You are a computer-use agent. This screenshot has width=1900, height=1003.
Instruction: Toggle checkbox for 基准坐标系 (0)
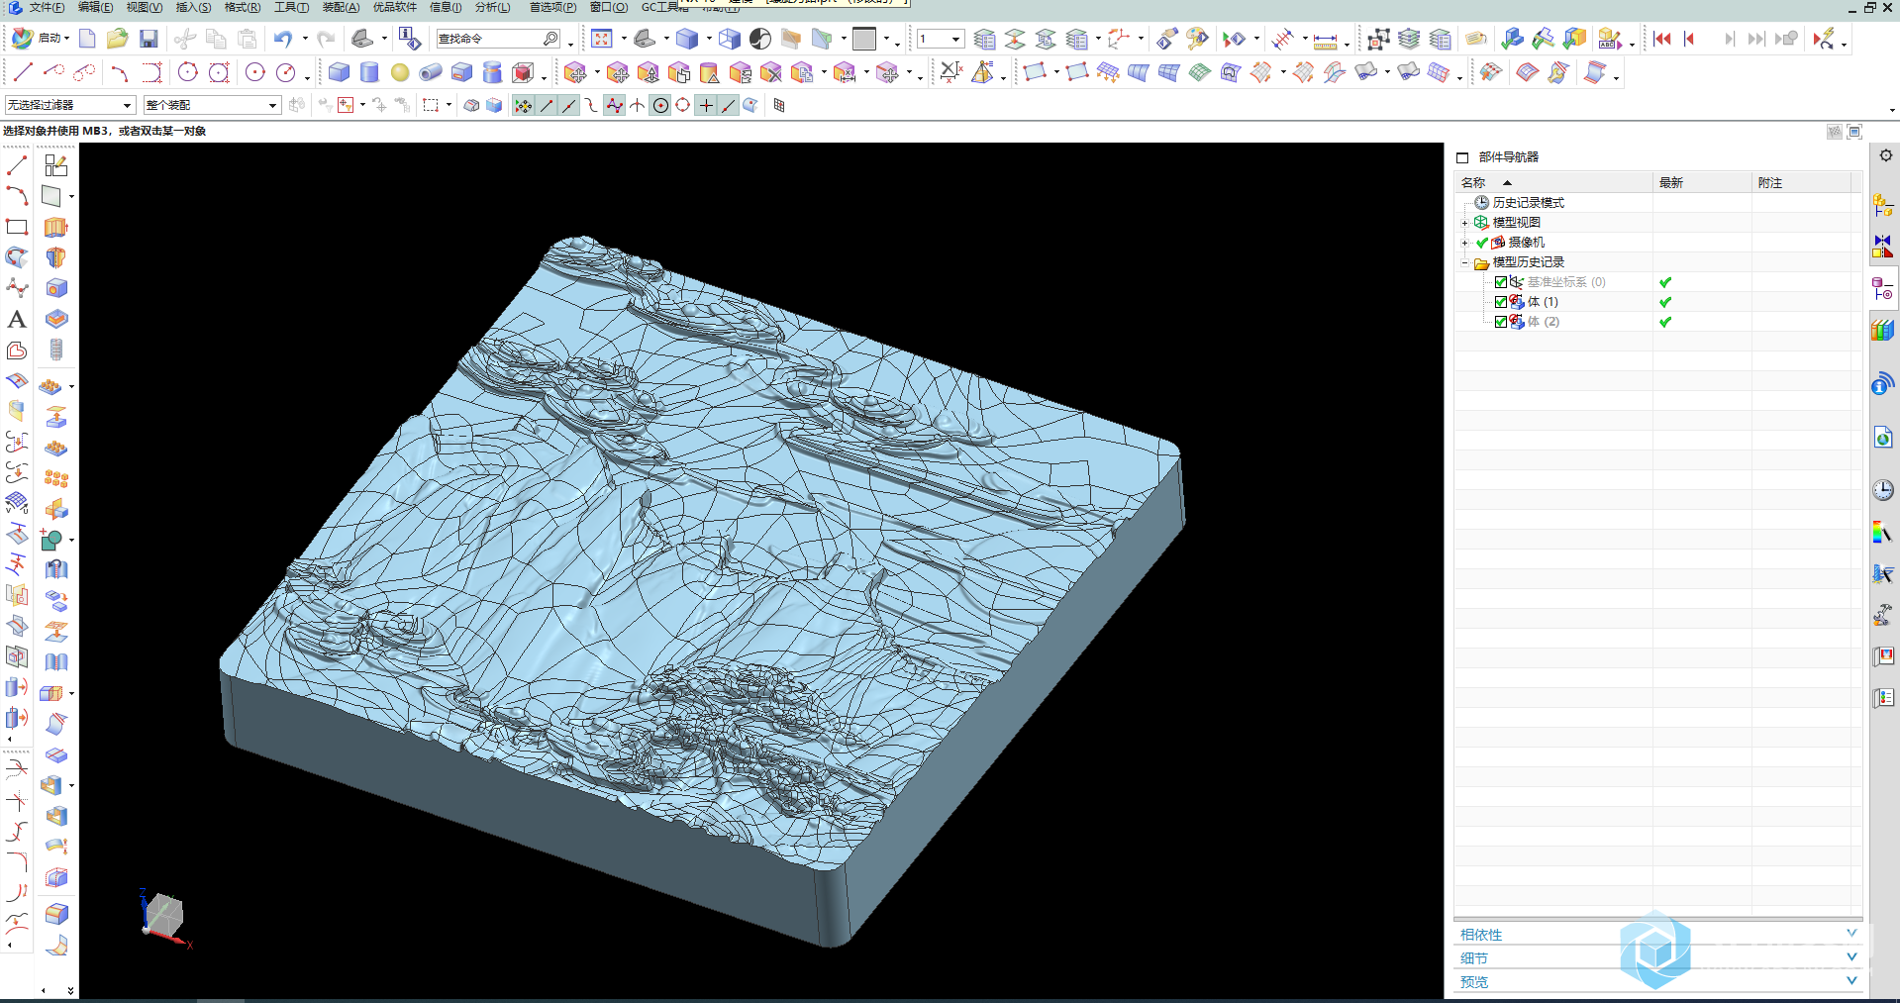(x=1500, y=282)
